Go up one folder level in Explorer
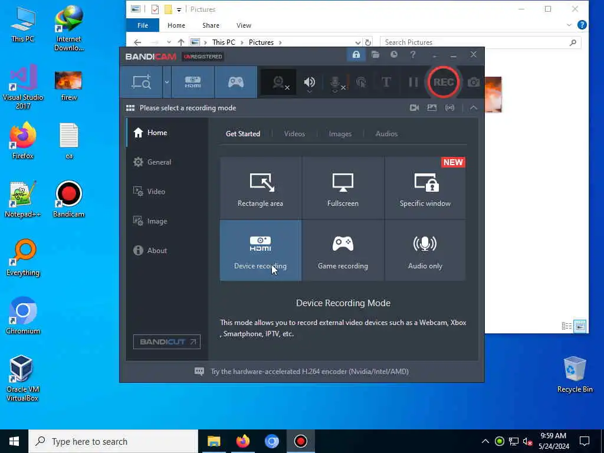Image resolution: width=604 pixels, height=453 pixels. pyautogui.click(x=181, y=42)
